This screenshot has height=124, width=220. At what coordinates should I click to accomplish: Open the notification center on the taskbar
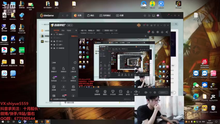click(x=216, y=122)
